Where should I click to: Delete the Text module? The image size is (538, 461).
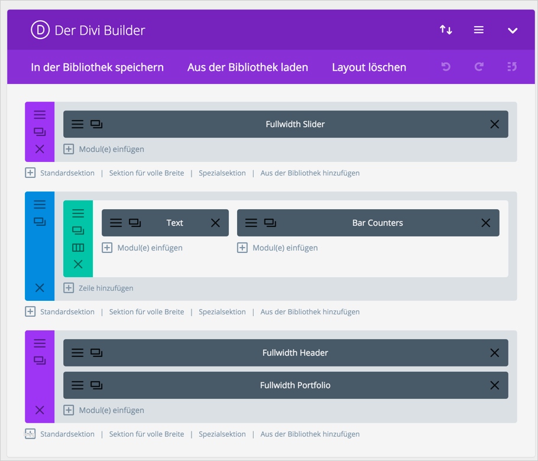215,223
